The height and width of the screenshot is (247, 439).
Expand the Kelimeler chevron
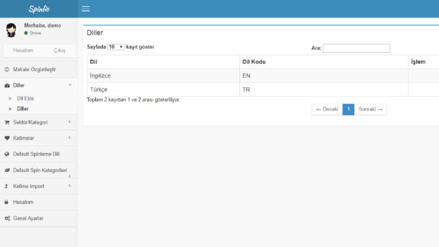(70, 137)
